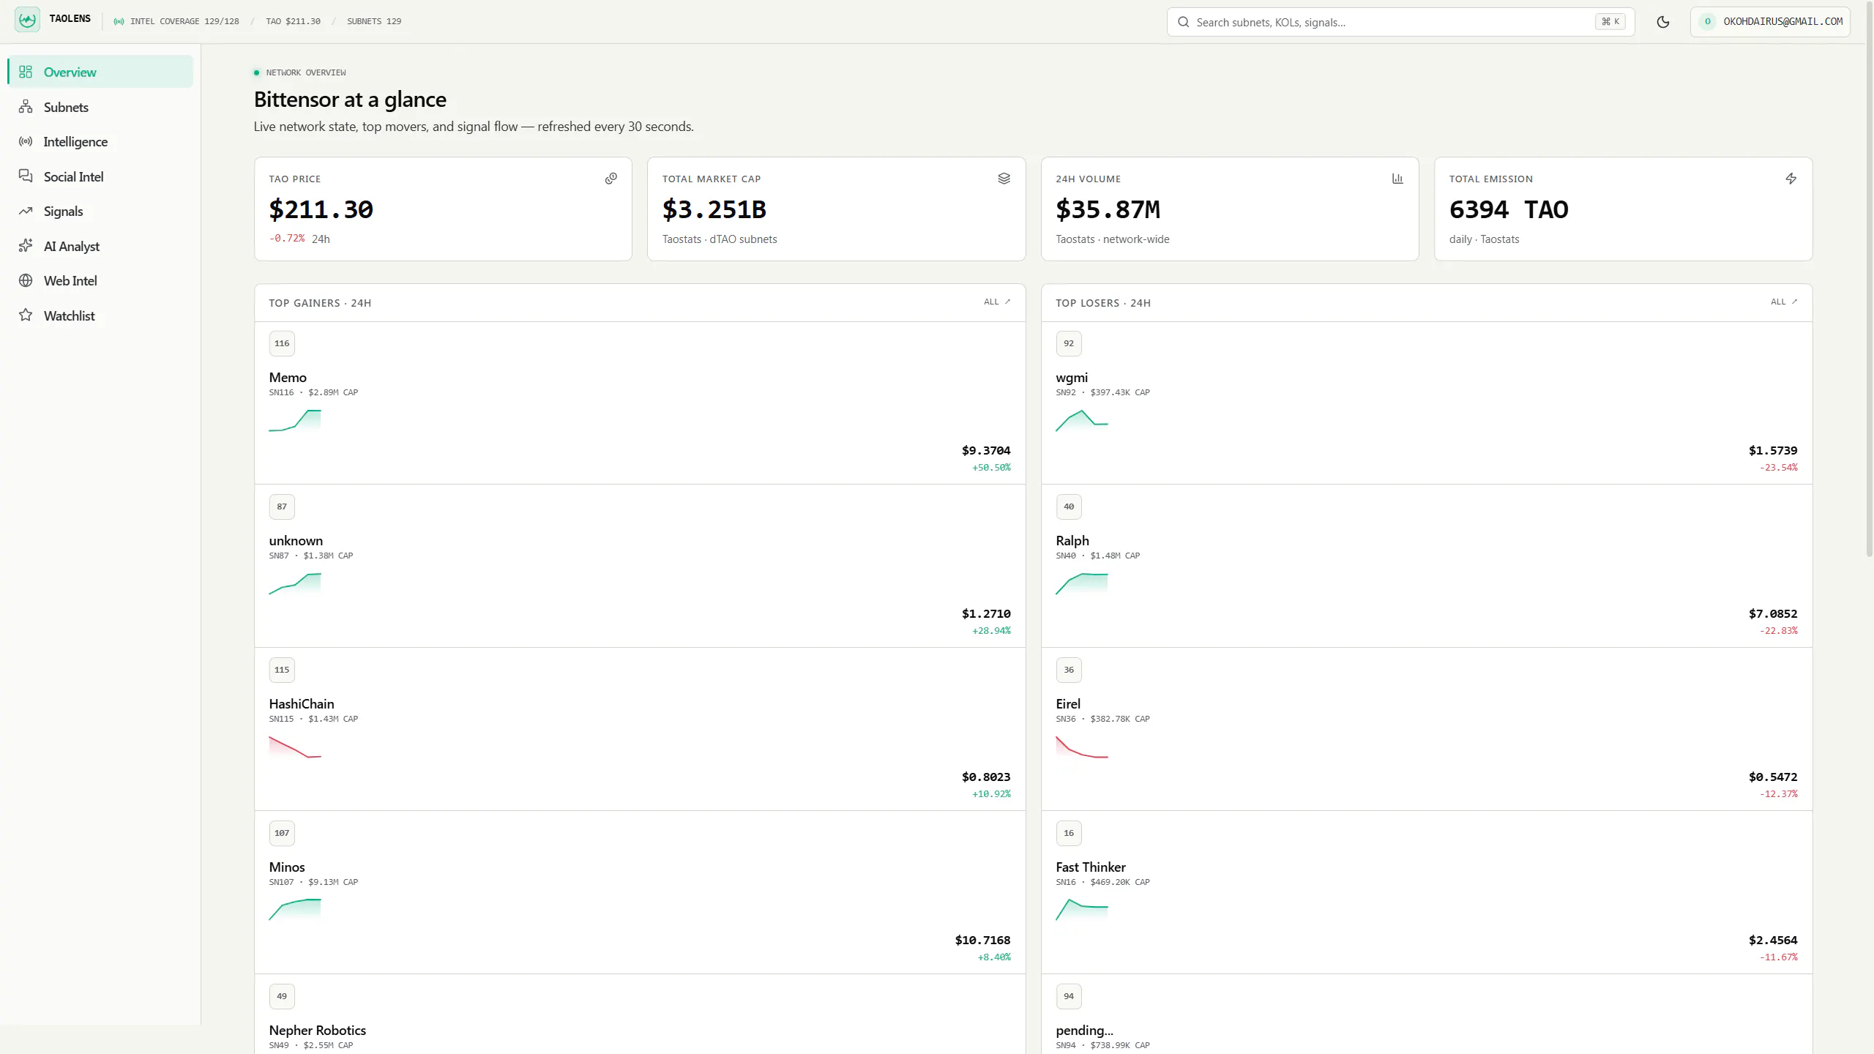Click the Overview grid icon in sidebar
This screenshot has width=1874, height=1054.
pyautogui.click(x=26, y=72)
